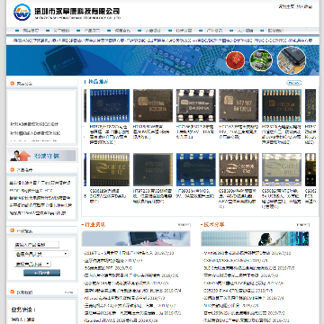
Task: Open the More link beside the 技术分享 heading
Action: [x=302, y=225]
